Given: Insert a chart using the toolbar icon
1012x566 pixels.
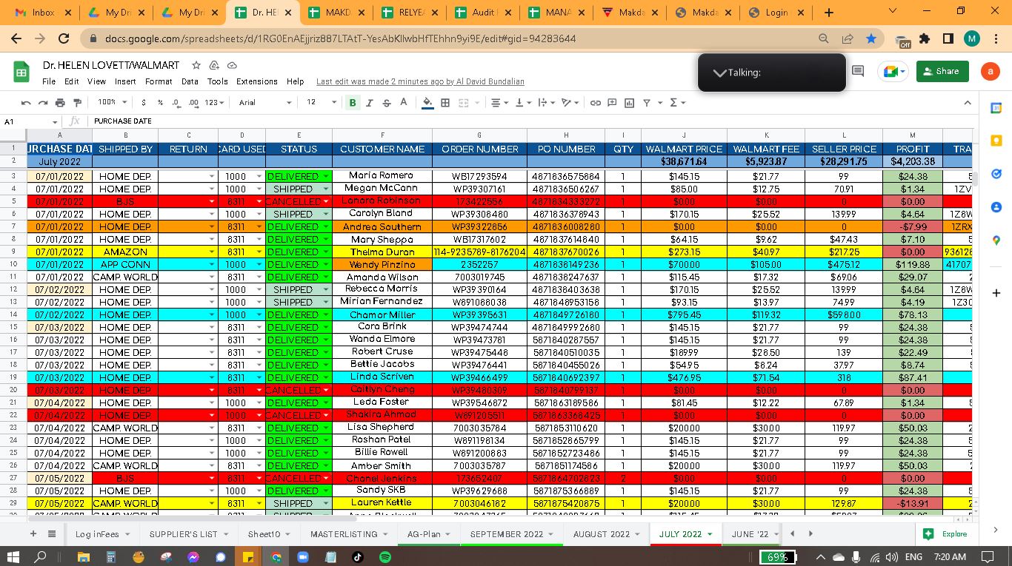Looking at the screenshot, I should [x=629, y=103].
